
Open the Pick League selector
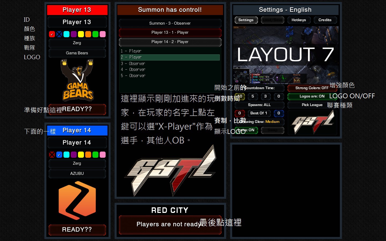(x=312, y=105)
